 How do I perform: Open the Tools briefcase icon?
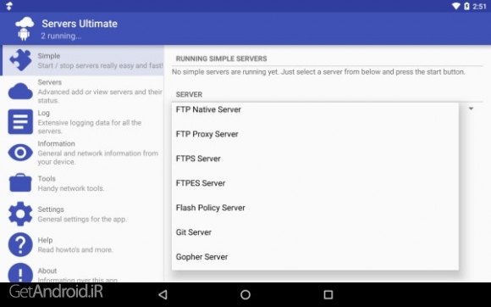tap(20, 182)
